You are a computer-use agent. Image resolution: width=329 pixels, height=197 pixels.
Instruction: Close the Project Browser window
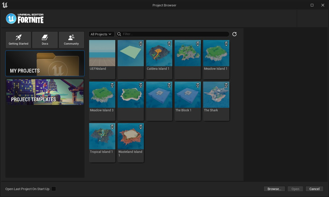(x=323, y=5)
